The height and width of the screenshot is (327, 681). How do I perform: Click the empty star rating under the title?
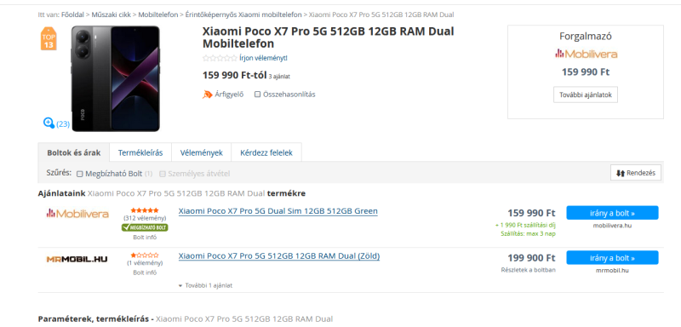point(220,58)
